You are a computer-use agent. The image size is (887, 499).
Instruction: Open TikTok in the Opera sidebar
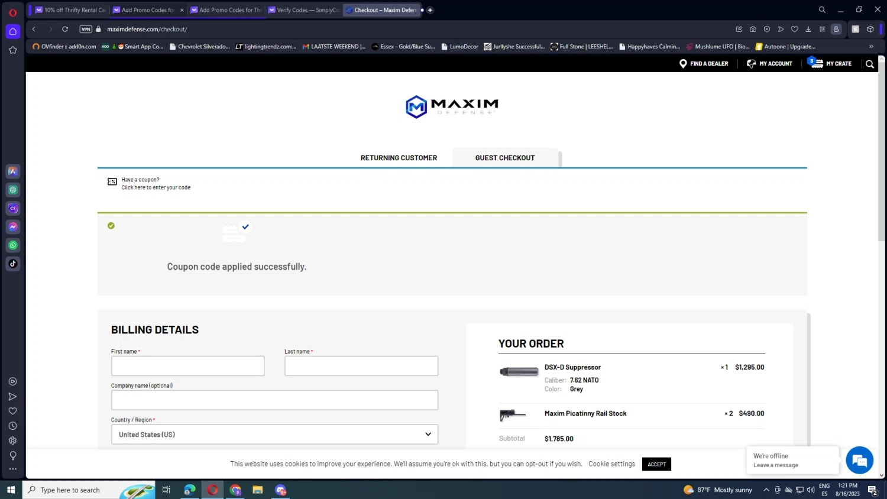[13, 264]
